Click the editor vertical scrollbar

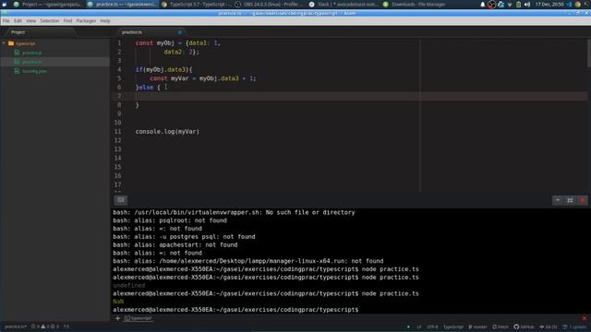(589, 54)
